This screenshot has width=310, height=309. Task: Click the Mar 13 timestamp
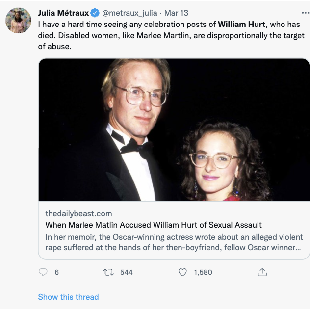[176, 13]
